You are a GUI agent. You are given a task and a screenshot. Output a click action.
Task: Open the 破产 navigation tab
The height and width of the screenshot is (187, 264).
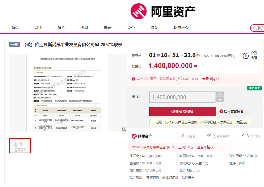(x=61, y=28)
